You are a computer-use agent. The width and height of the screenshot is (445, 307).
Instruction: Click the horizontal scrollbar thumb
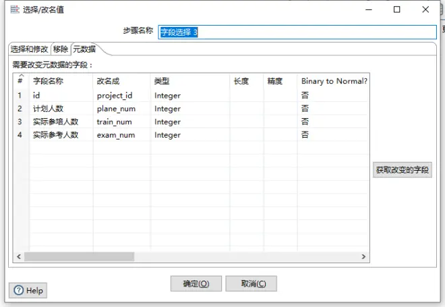click(x=79, y=256)
